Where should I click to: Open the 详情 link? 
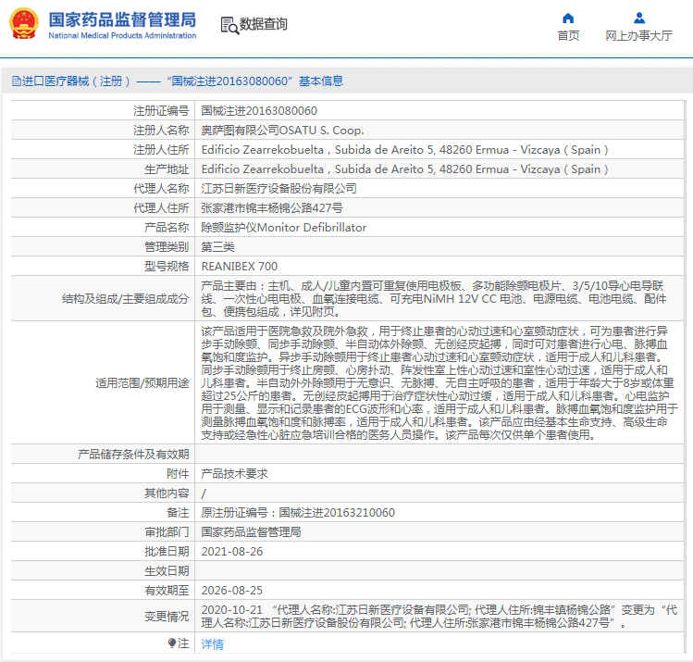point(212,643)
